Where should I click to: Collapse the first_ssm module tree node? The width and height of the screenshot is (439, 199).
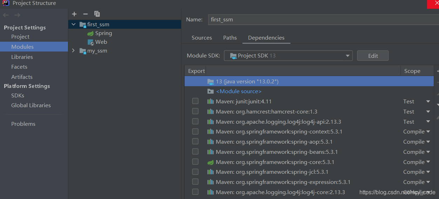(x=73, y=25)
